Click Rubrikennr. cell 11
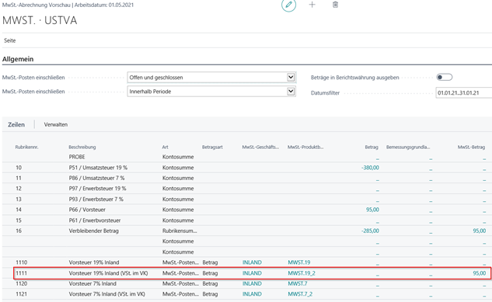 click(19, 178)
